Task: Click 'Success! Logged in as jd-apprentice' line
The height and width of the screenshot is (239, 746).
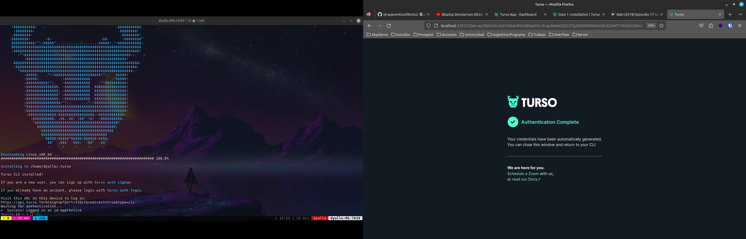Action: pyautogui.click(x=41, y=210)
